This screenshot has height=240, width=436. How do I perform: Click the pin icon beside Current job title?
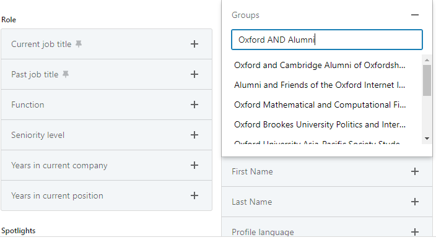[79, 44]
